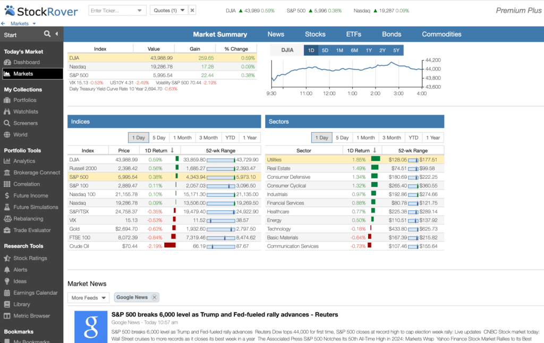Collapse the sidebar with the left arrow
The height and width of the screenshot is (343, 544).
pos(56,33)
